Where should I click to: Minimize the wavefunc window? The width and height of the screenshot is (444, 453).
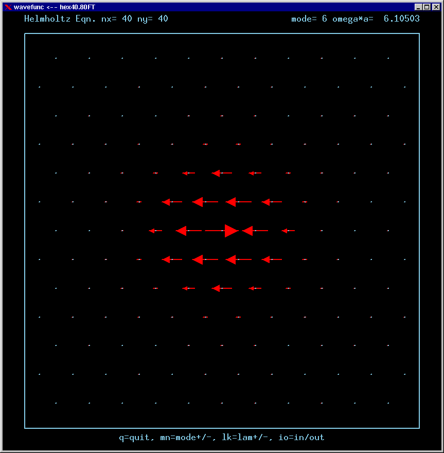[x=418, y=7]
